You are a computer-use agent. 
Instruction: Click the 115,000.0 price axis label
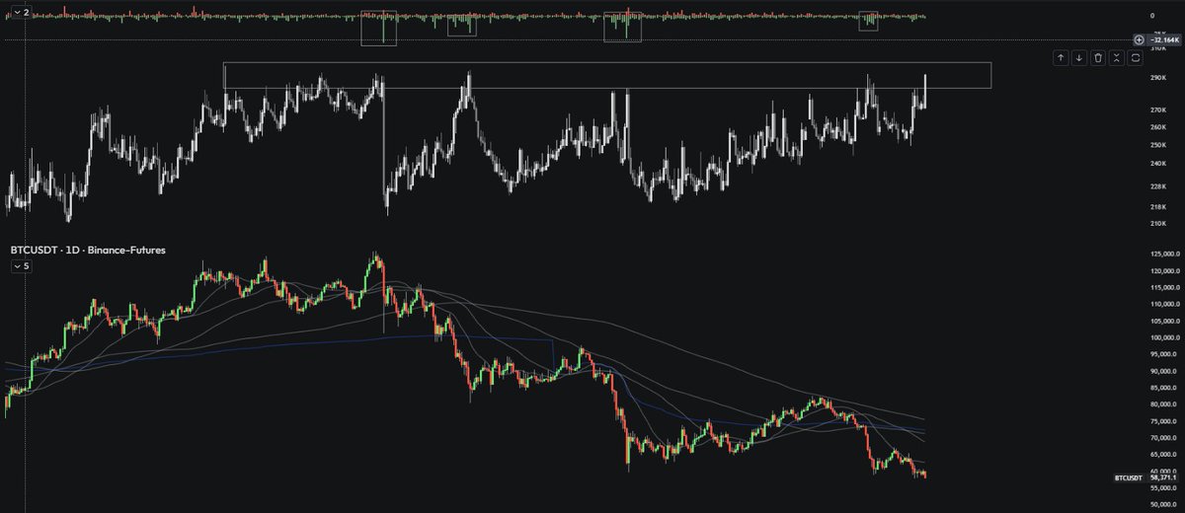[1164, 287]
